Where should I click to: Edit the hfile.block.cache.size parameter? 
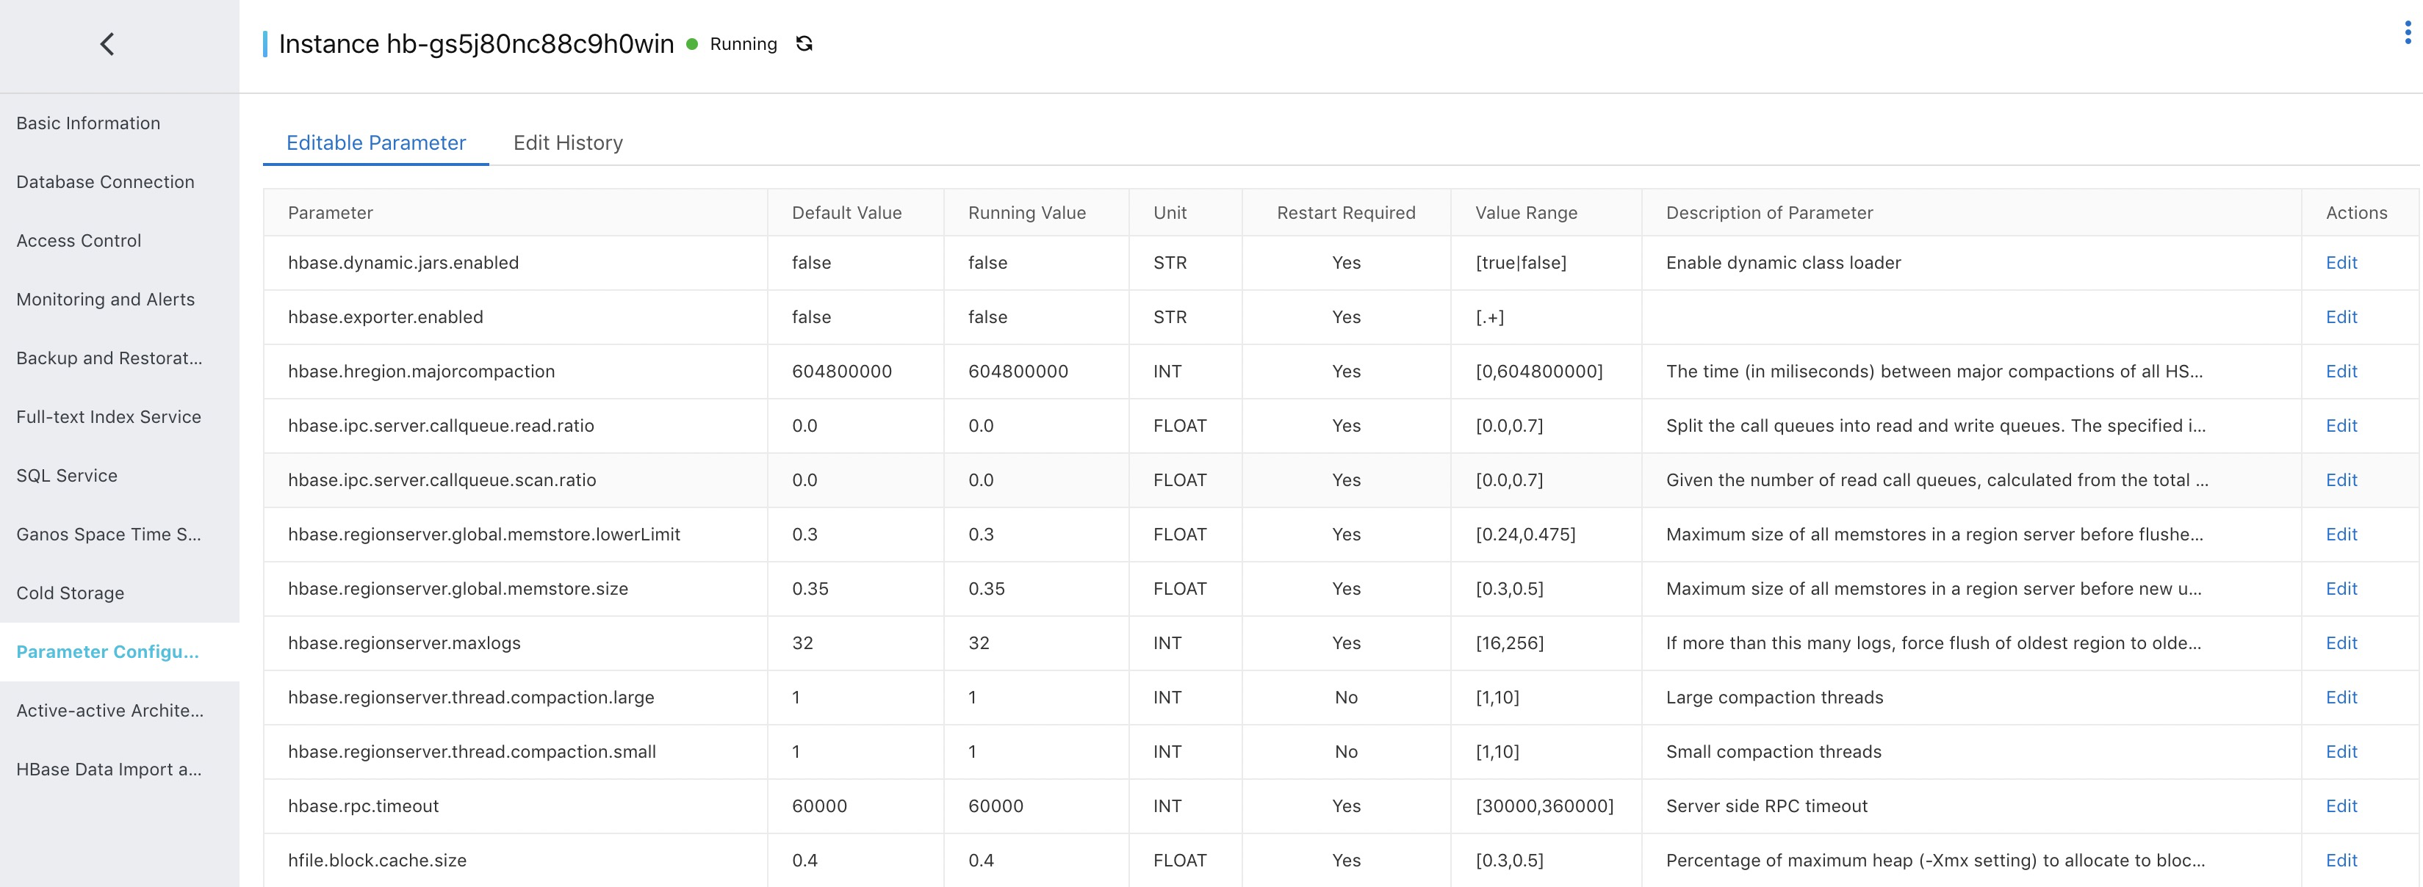tap(2340, 861)
